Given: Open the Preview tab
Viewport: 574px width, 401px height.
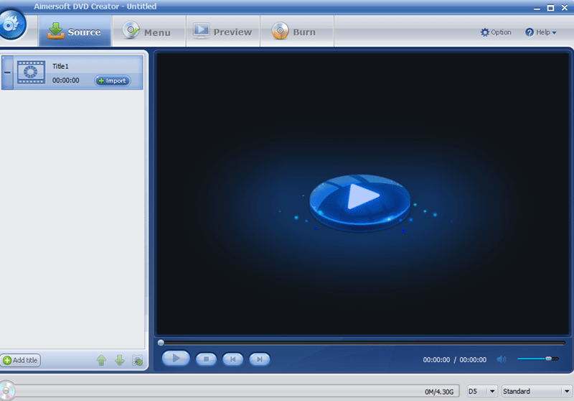Looking at the screenshot, I should (223, 31).
